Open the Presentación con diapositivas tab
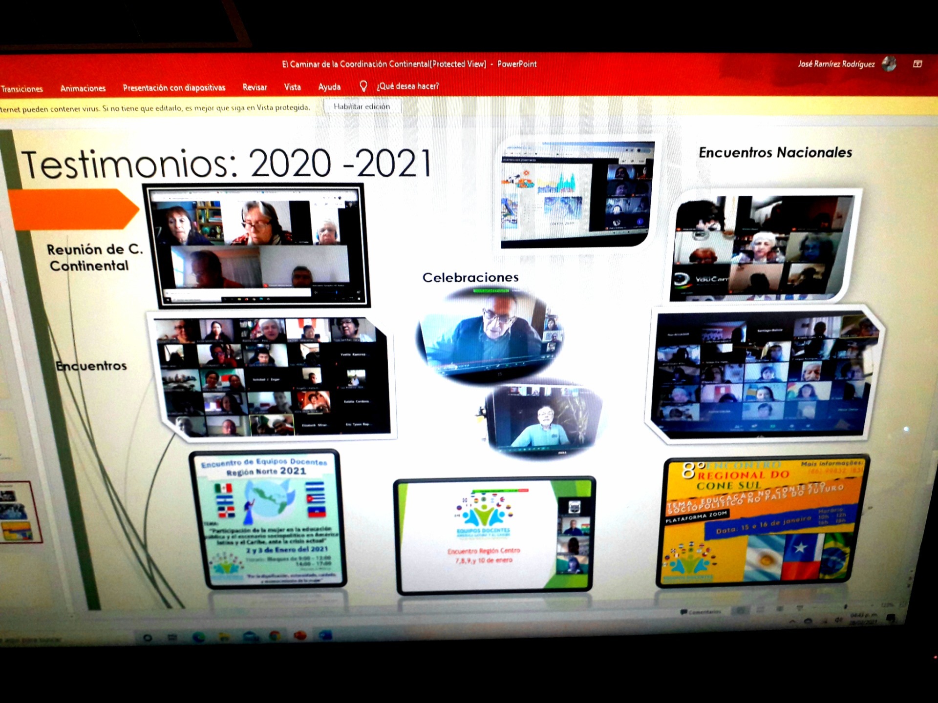Screen dimensions: 938x703 tap(174, 88)
